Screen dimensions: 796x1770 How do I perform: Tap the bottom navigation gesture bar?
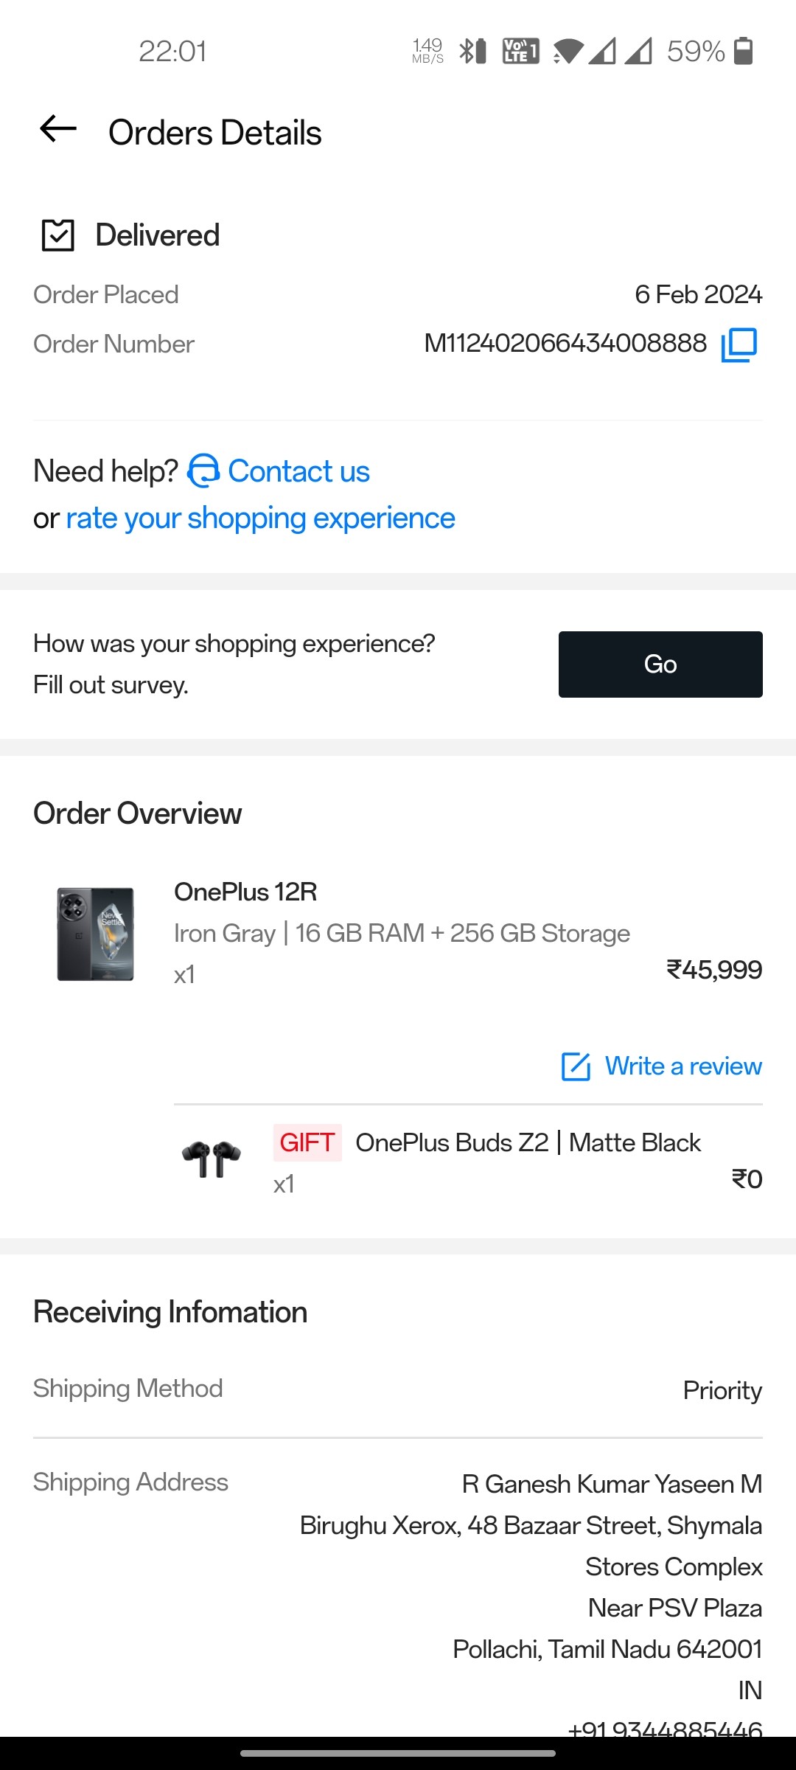tap(398, 1753)
